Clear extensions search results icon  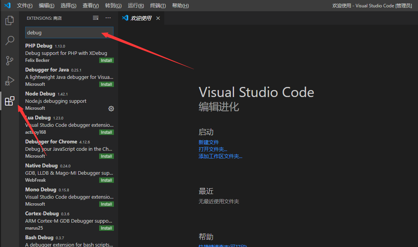(x=95, y=18)
